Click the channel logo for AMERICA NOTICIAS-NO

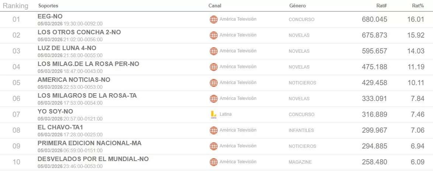click(213, 83)
